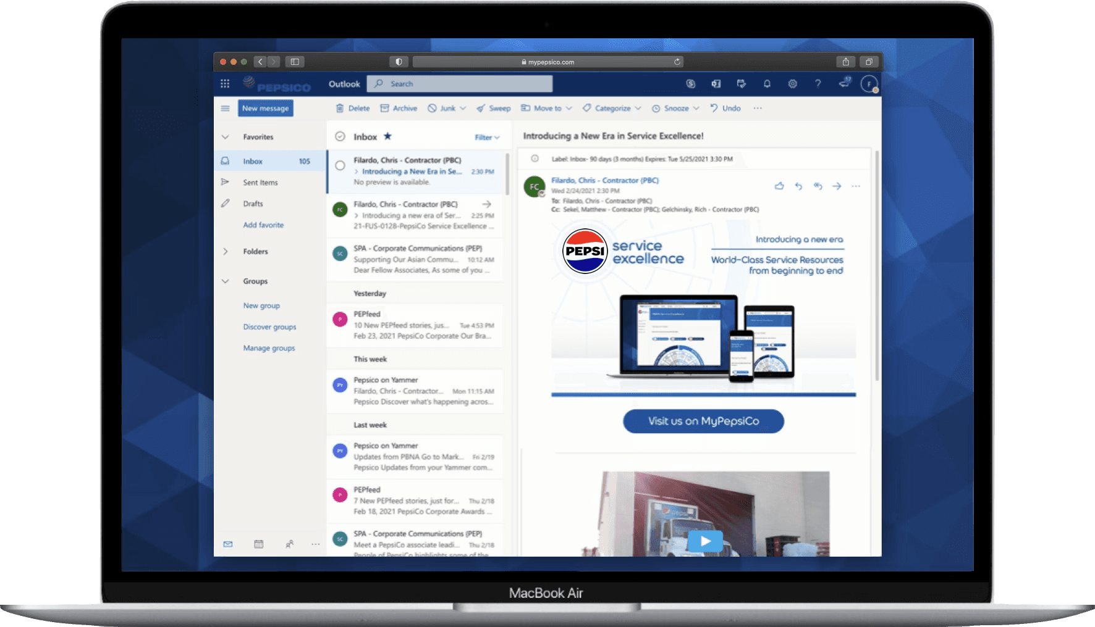Select all messages using Inbox circle
1095x627 pixels.
340,136
